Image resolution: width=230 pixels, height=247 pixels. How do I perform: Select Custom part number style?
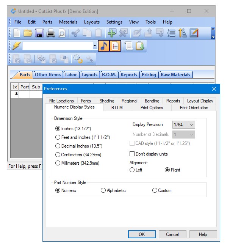coord(162,190)
